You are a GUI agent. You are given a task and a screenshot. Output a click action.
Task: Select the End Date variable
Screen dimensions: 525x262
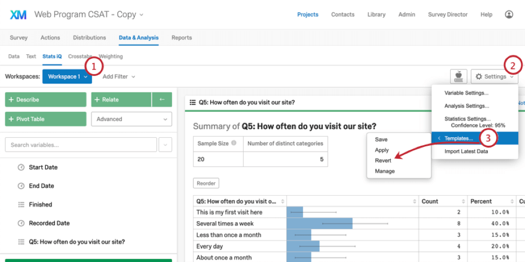click(42, 186)
